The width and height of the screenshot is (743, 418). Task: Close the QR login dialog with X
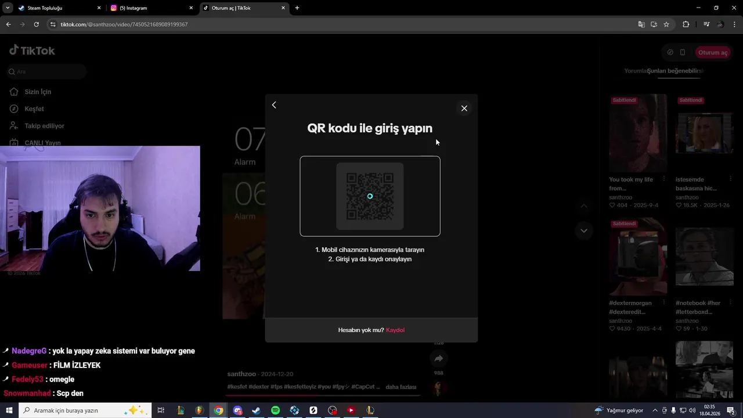click(x=464, y=108)
